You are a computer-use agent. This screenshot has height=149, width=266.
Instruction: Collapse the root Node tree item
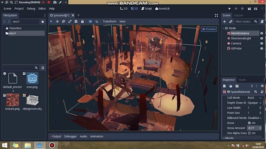coord(224,28)
